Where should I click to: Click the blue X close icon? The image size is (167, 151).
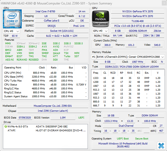161,146
